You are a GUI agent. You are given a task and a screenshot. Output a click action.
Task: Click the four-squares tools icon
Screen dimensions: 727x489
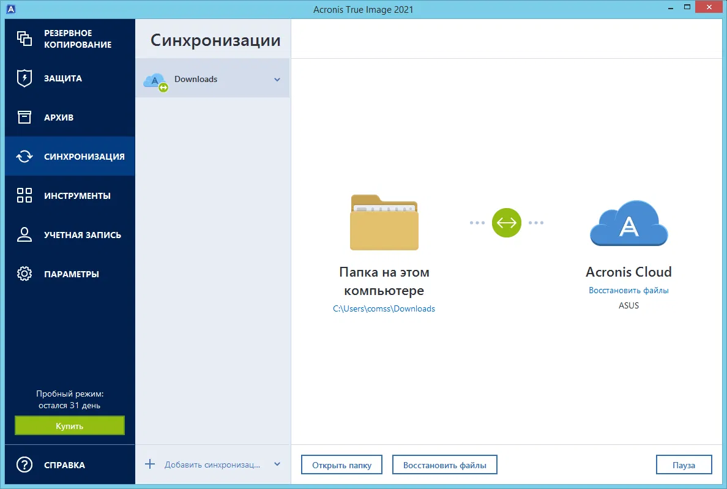point(24,196)
